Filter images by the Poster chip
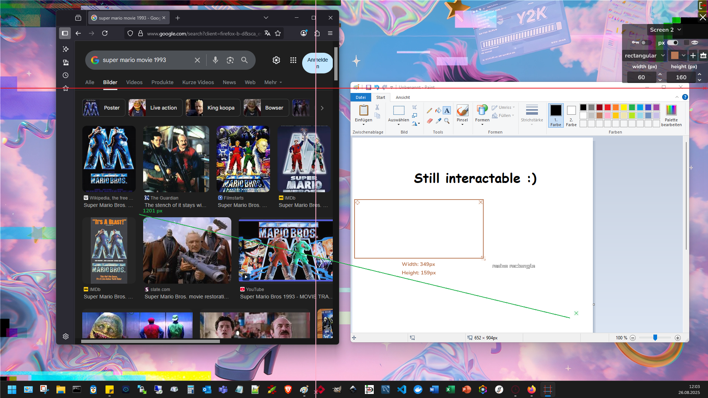 pyautogui.click(x=104, y=108)
